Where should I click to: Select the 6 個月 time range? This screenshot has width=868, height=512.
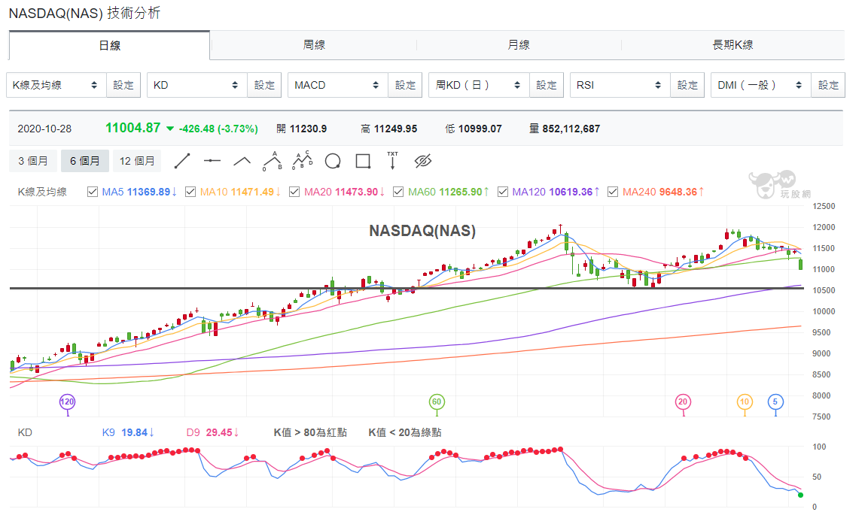[85, 161]
